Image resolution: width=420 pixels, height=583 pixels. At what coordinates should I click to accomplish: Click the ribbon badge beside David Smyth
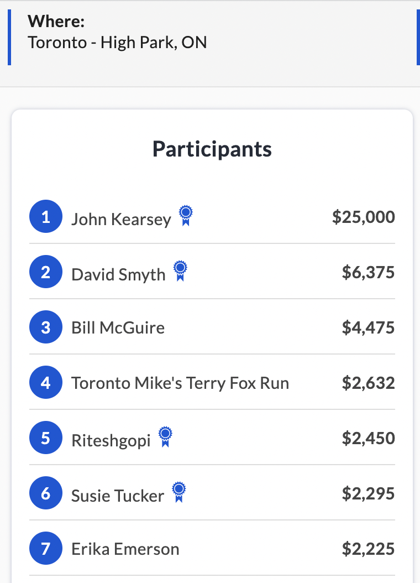point(180,271)
